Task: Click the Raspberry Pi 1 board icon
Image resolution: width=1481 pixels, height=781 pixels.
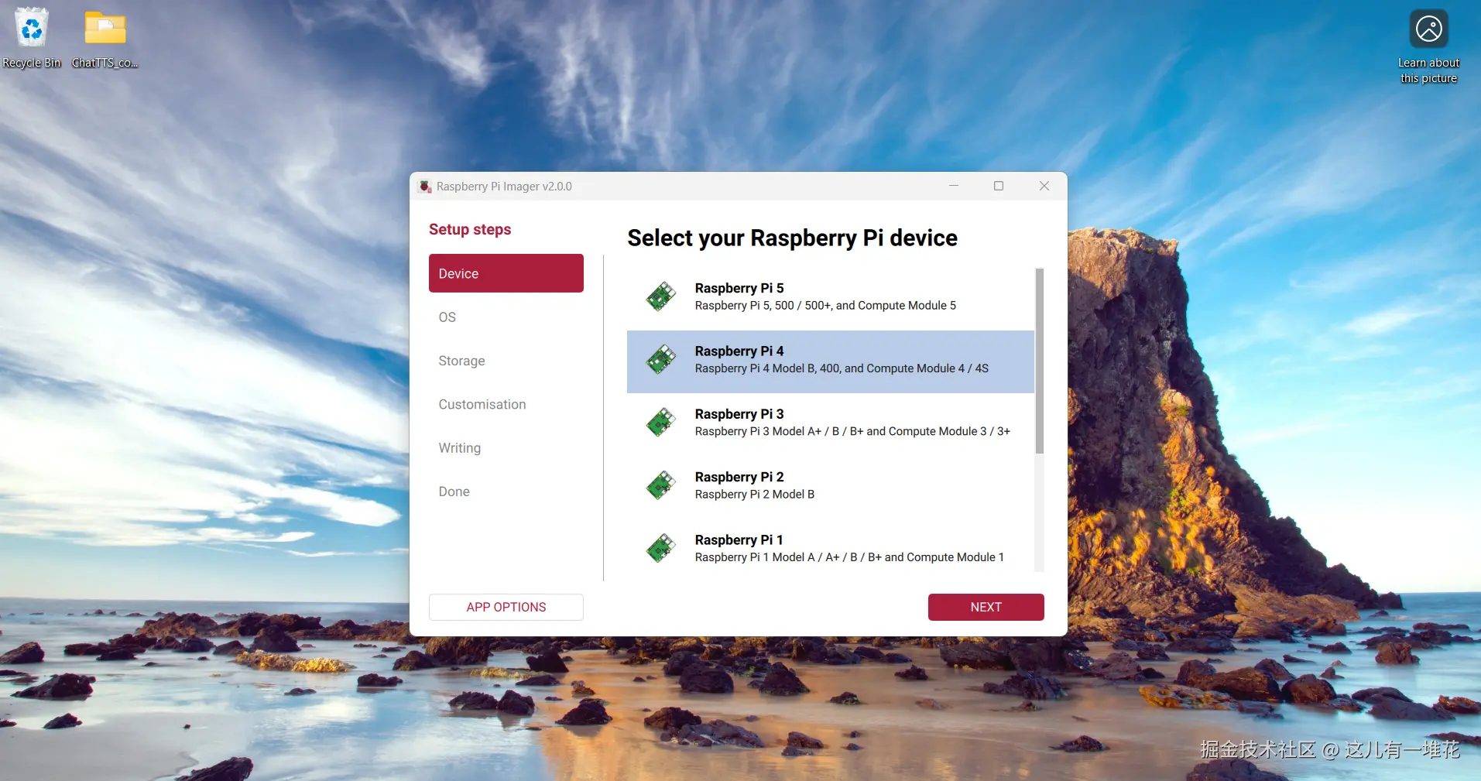Action: point(661,549)
